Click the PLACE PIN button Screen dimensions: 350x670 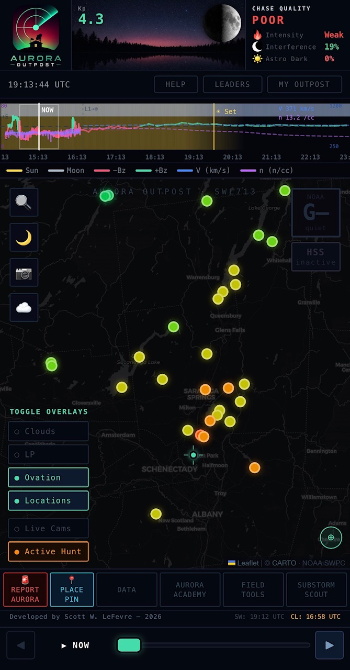[72, 589]
